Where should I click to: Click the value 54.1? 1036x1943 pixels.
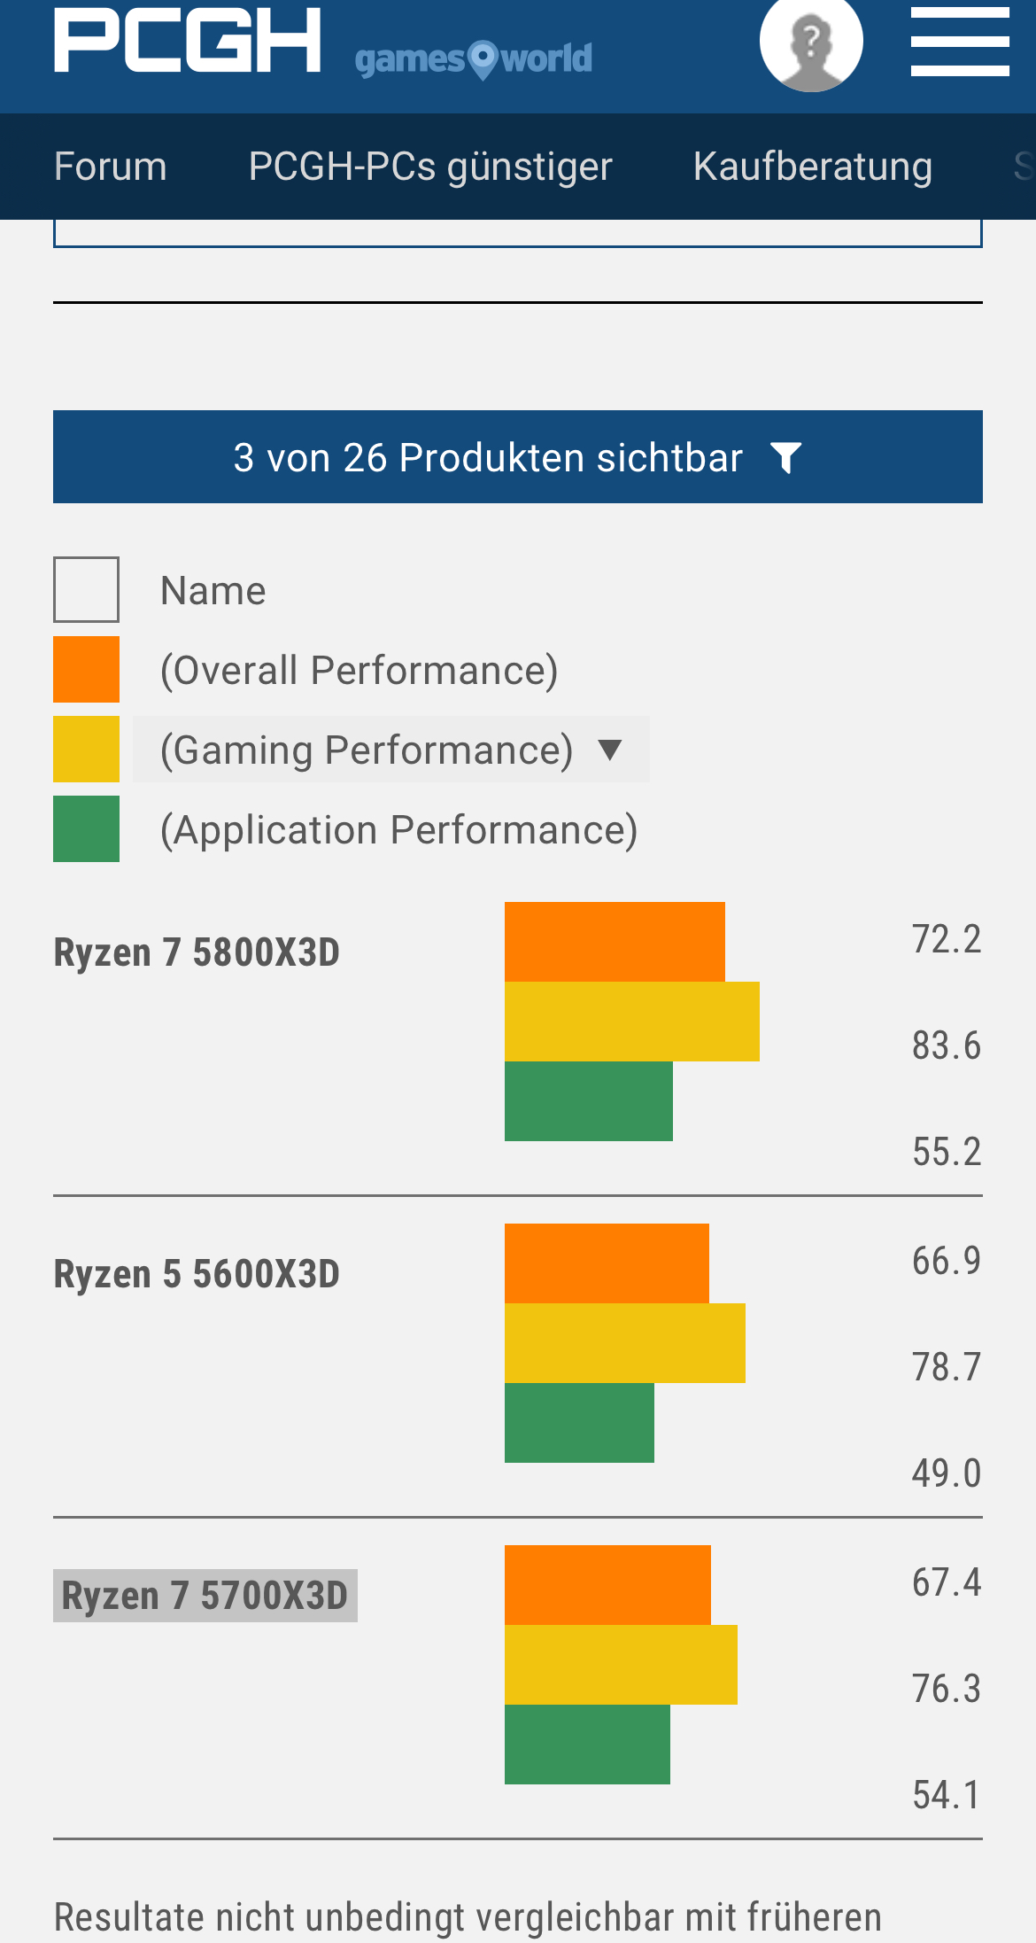coord(947,1795)
